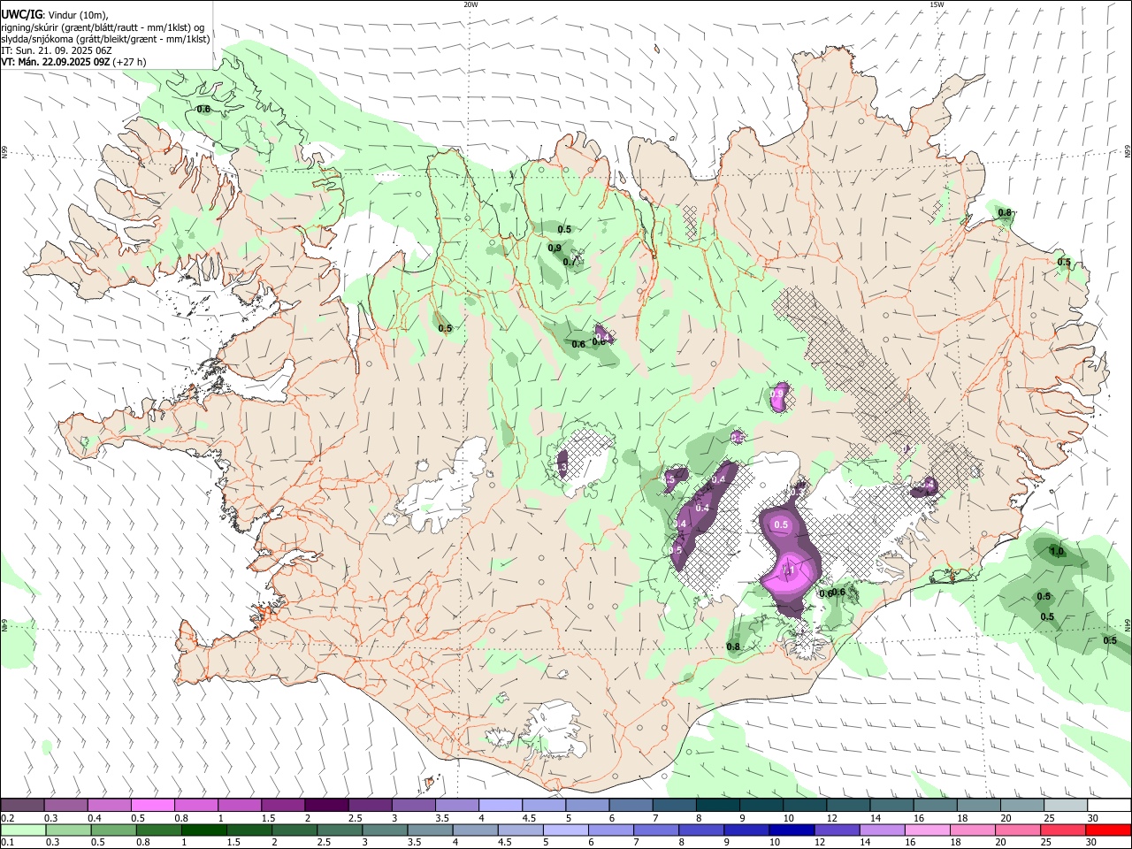Image resolution: width=1132 pixels, height=849 pixels.
Task: Select the light green 0.3 swatch, lower legend row
Action: (68, 830)
